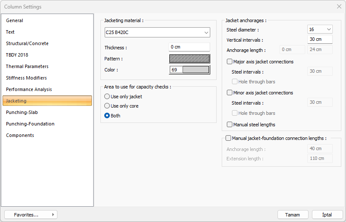346x222 pixels.
Task: Select the Use only jacket radio button
Action: coord(107,97)
